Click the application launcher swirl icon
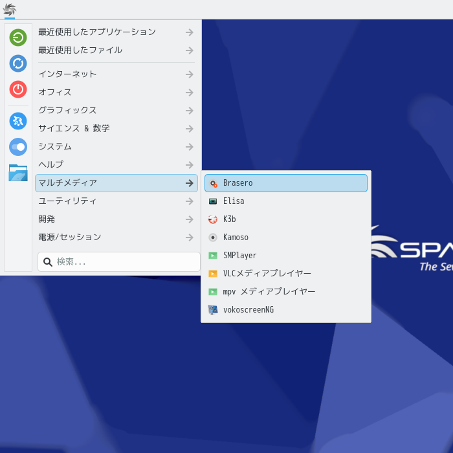This screenshot has width=453, height=453. tap(10, 10)
